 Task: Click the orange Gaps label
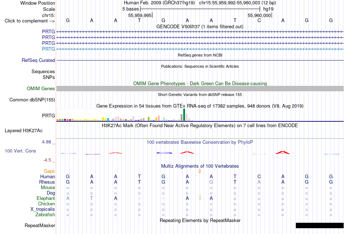tap(49, 171)
